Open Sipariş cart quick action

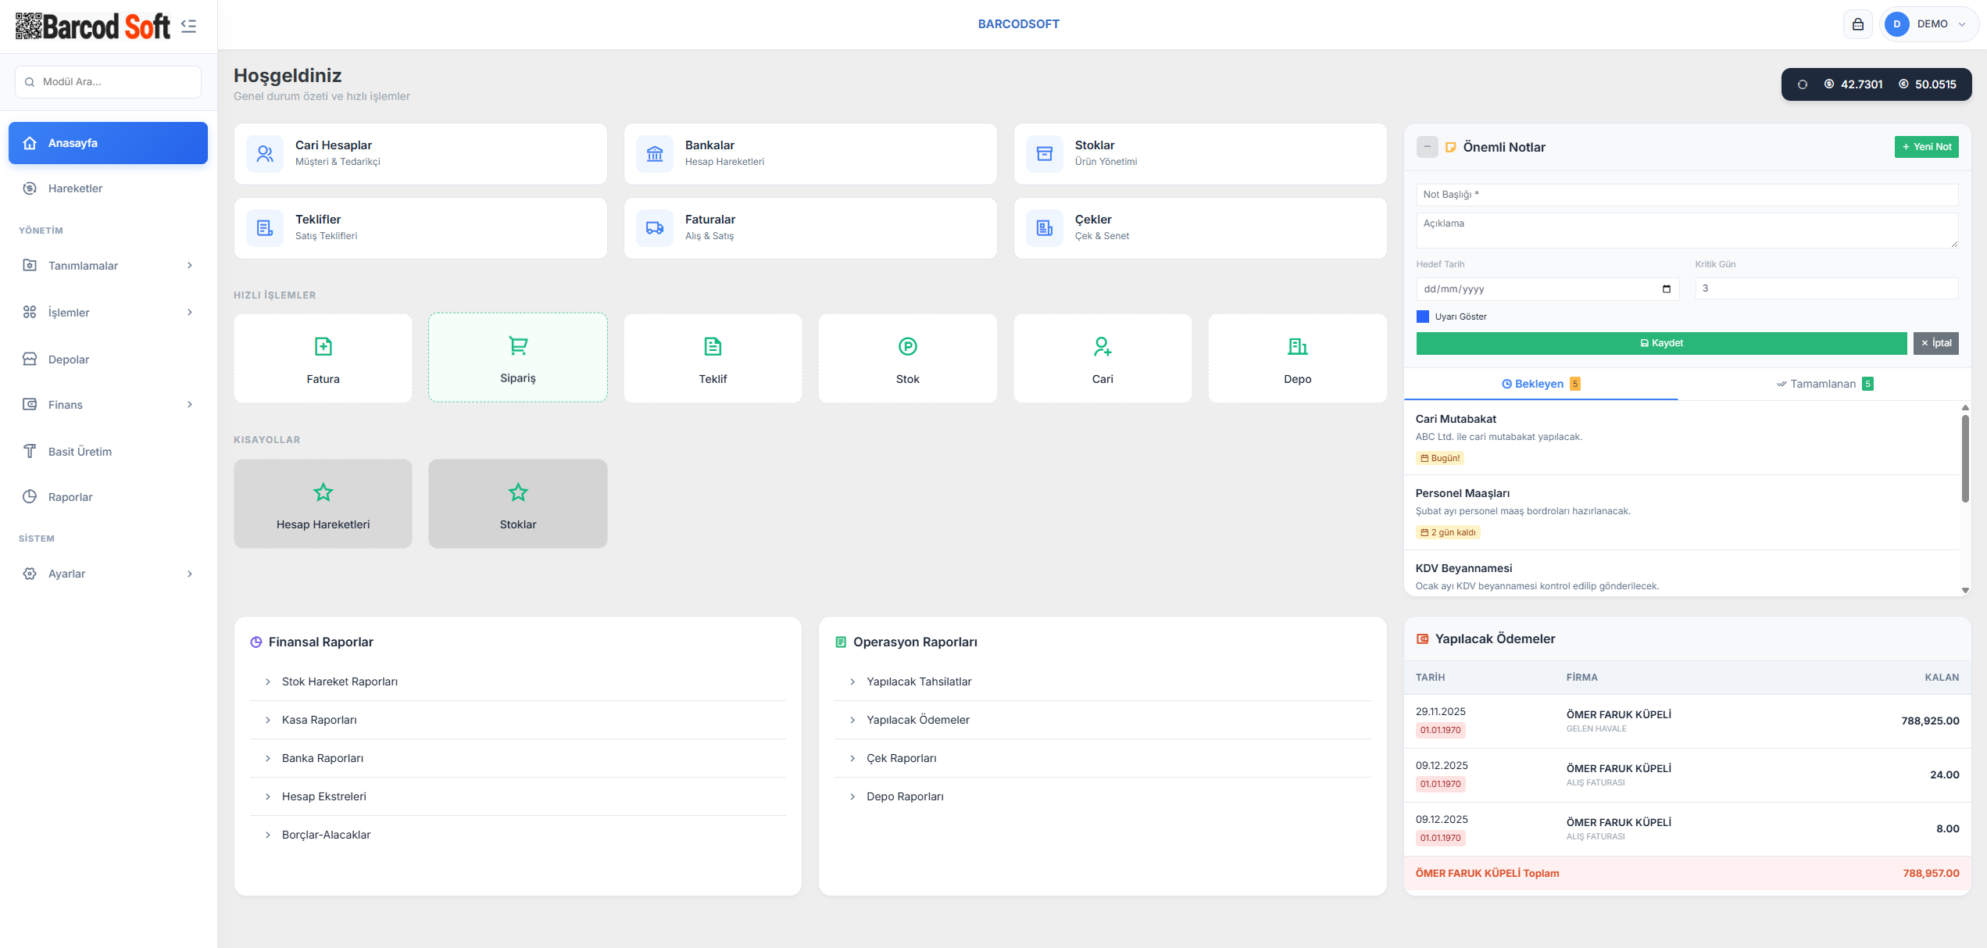pos(517,345)
